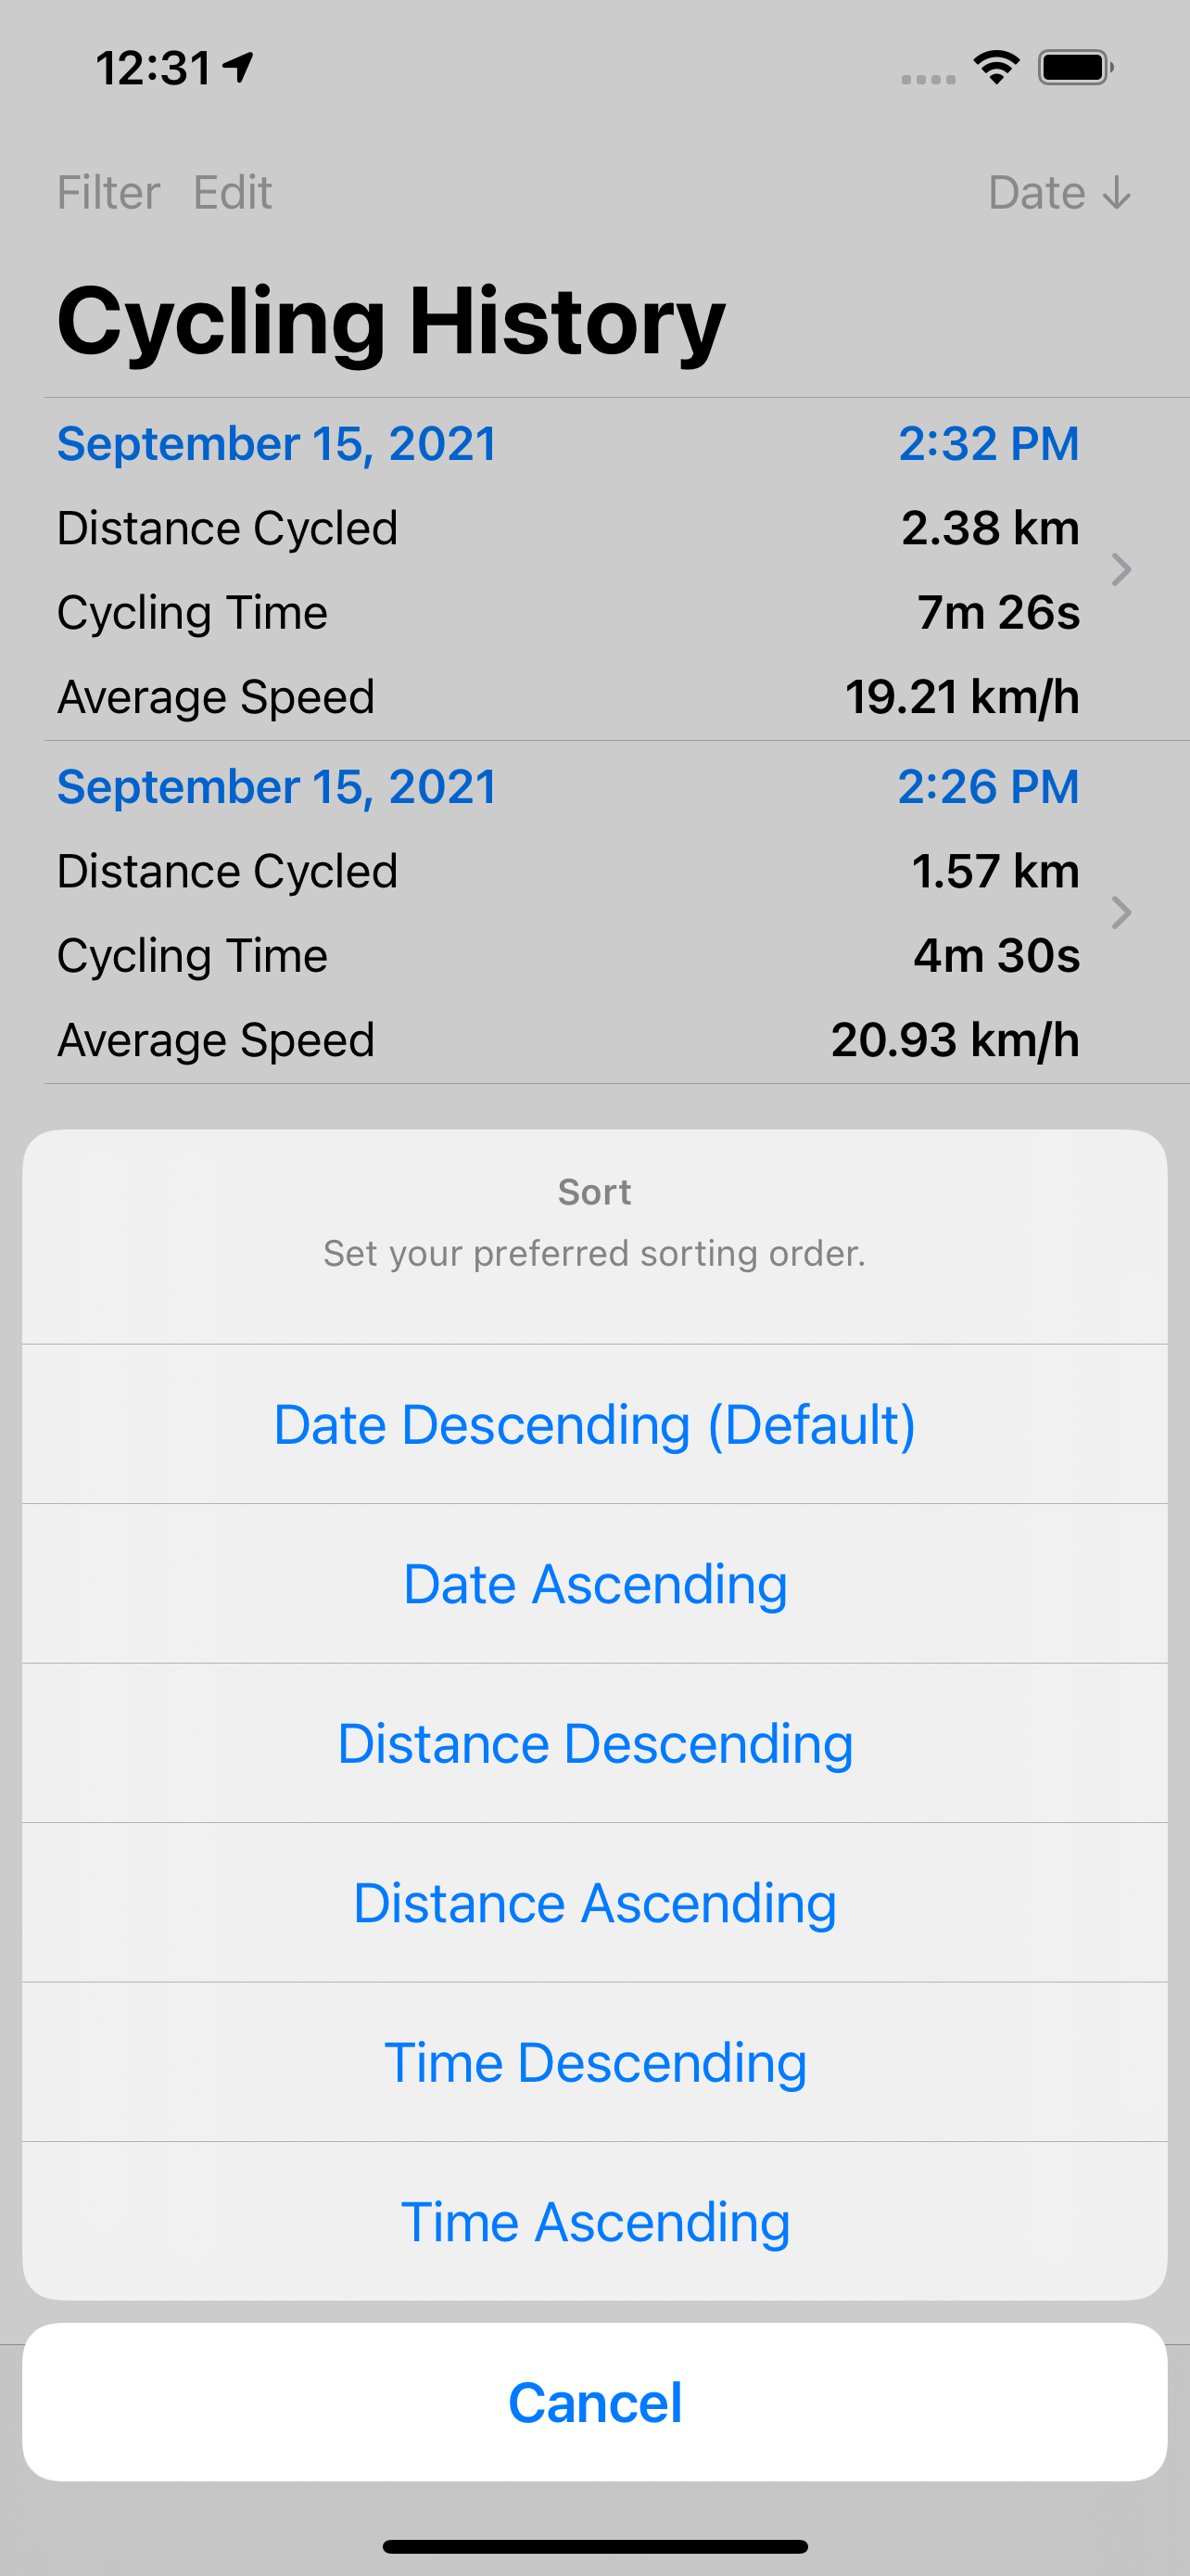Sort by Distance Descending
This screenshot has height=2576, width=1190.
[594, 1743]
